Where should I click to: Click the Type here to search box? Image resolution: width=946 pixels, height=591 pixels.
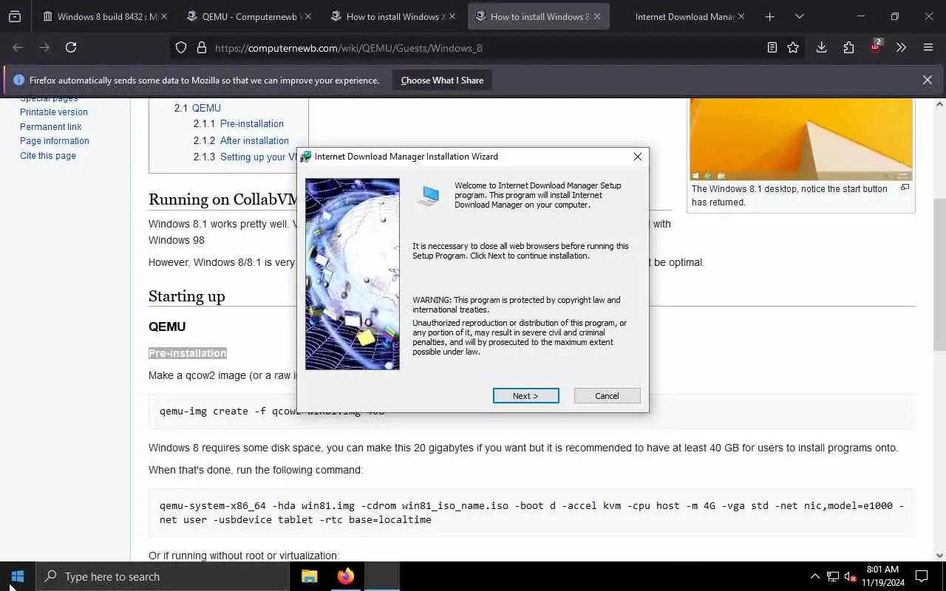coord(163,576)
